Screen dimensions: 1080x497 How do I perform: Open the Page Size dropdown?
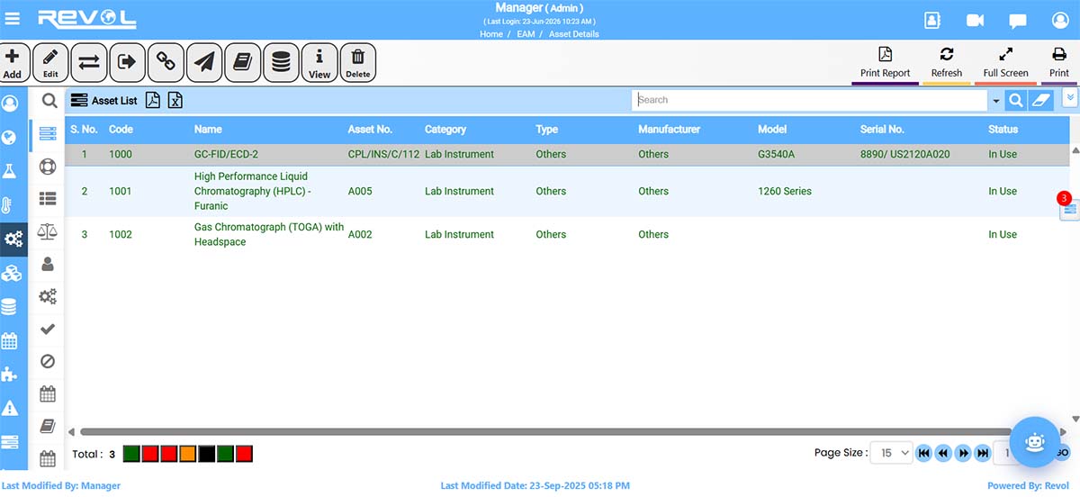pyautogui.click(x=891, y=453)
